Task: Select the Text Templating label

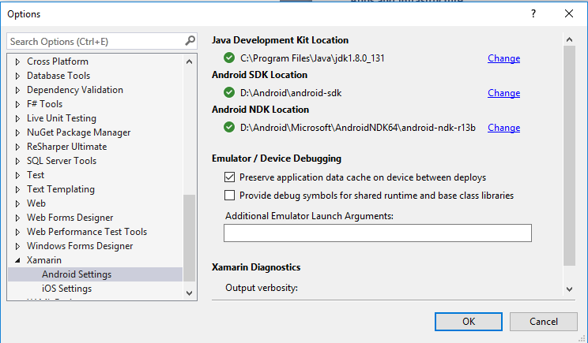Action: [x=60, y=189]
